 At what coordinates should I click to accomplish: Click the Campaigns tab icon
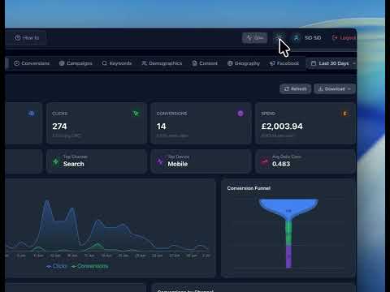click(x=62, y=63)
